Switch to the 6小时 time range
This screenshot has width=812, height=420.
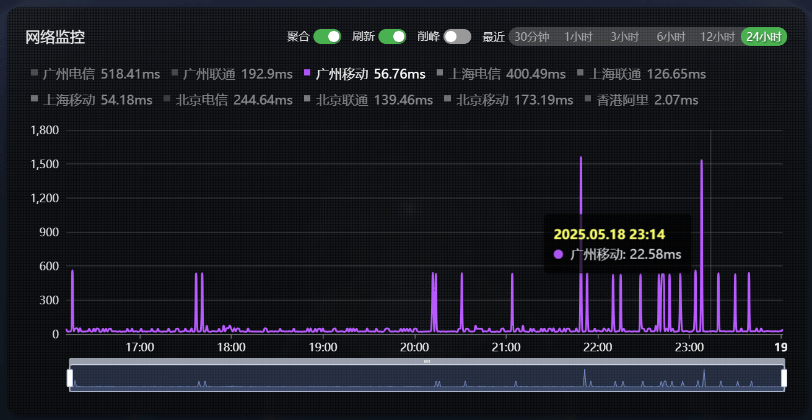pos(671,36)
